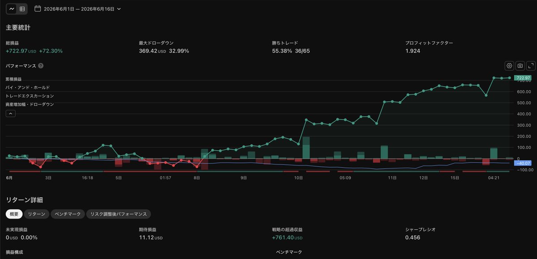Collapse the chart legend with the chevron
The width and height of the screenshot is (537, 259).
(x=11, y=114)
